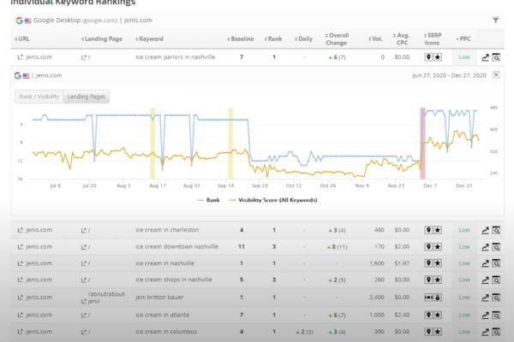This screenshot has height=342, width=514.
Task: Sort table by SERP Icons column
Action: click(433, 39)
